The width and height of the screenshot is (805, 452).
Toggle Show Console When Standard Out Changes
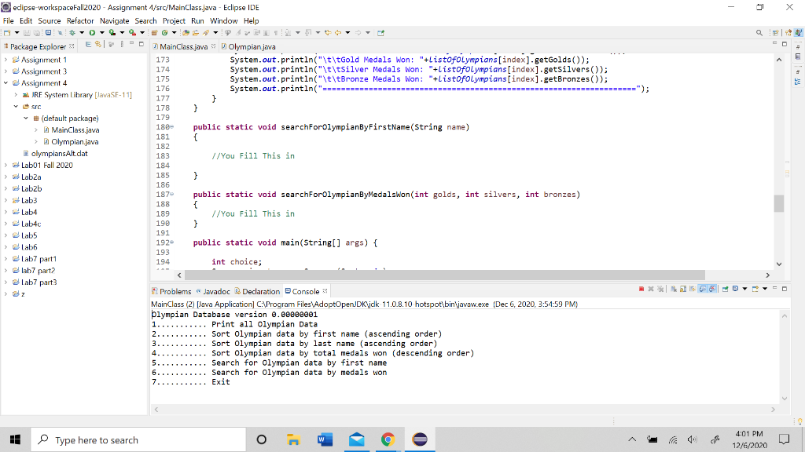click(702, 289)
